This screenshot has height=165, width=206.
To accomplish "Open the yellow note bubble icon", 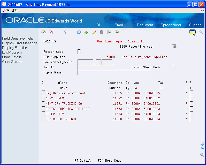I will coord(193,32).
